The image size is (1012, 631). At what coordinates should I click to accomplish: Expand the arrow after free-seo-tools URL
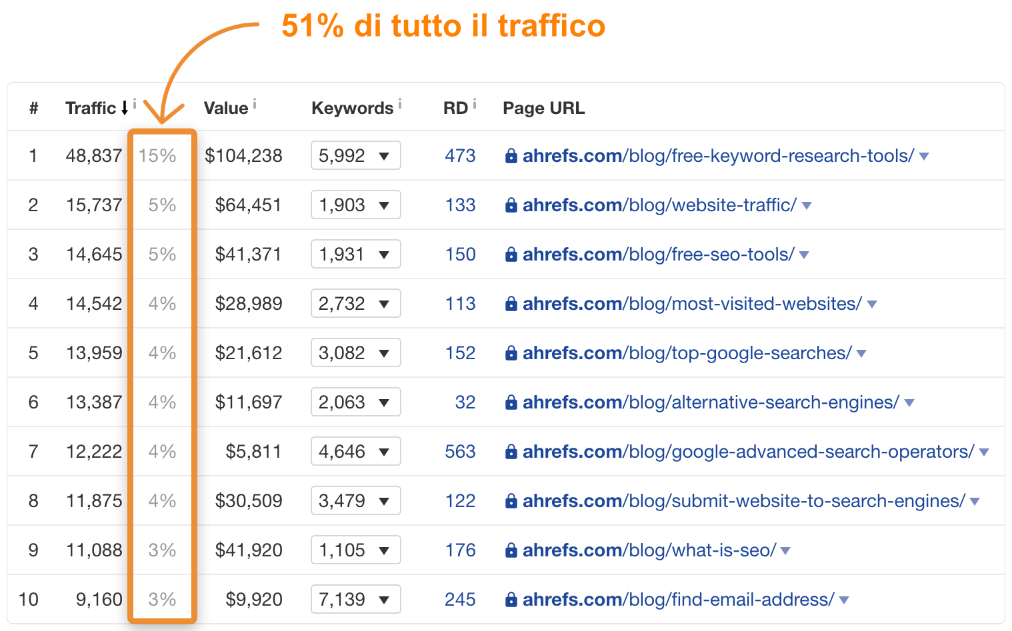(x=804, y=255)
